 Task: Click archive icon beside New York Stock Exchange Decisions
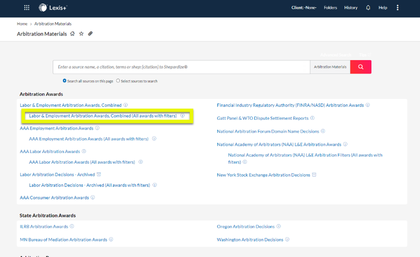click(314, 175)
